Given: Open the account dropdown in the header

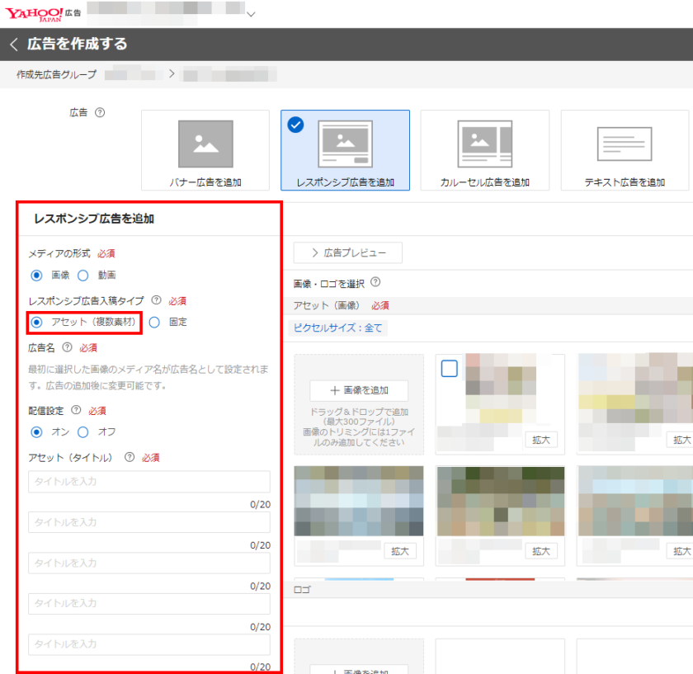Looking at the screenshot, I should [x=251, y=14].
